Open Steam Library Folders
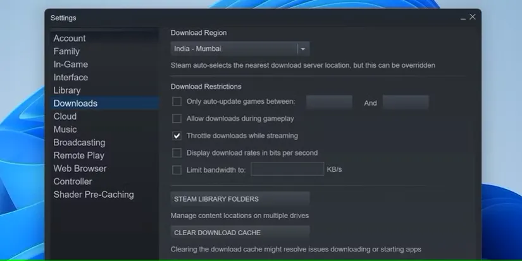Screen dimensions: 522x261 [x=240, y=199]
